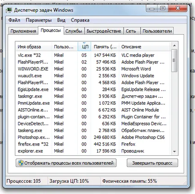Screen dimensions: 195x194
Task: Sort processes by ЦП column header
Action: click(x=84, y=47)
